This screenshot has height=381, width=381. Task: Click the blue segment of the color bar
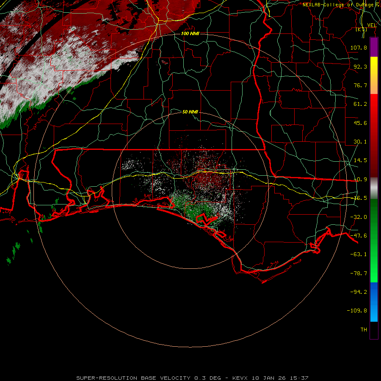[374, 302]
